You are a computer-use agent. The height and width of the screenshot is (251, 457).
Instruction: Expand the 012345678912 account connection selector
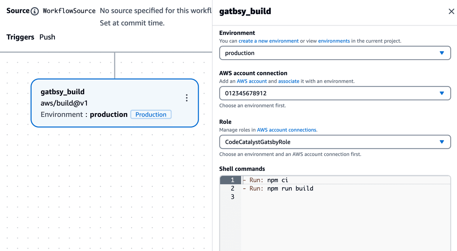tap(335, 93)
